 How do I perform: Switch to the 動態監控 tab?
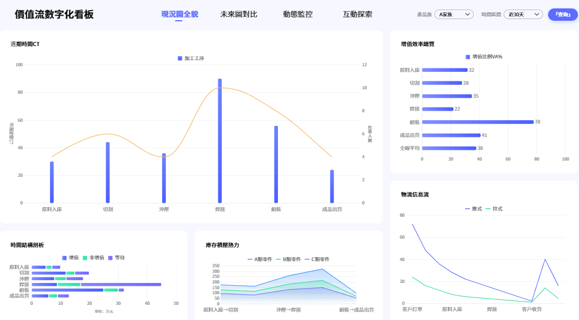[298, 15]
